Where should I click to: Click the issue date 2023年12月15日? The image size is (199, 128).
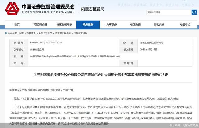(x=149, y=50)
